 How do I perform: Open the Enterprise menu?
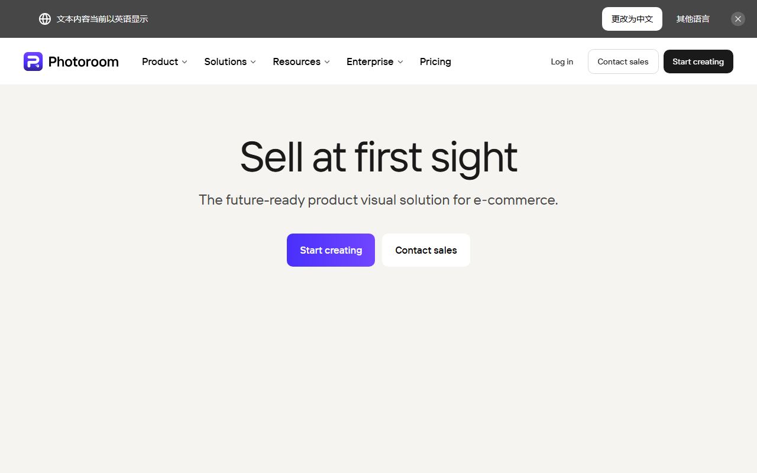(375, 61)
